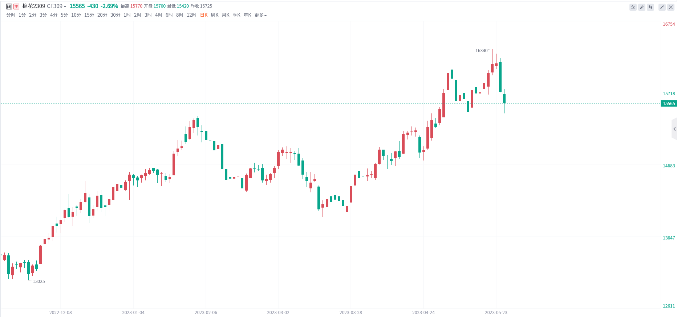Choose the 年K yearly chart tab
Screen dimensions: 677x317
pos(247,15)
